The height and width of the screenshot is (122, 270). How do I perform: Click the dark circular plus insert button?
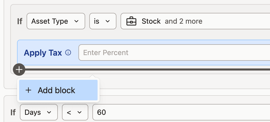19,69
